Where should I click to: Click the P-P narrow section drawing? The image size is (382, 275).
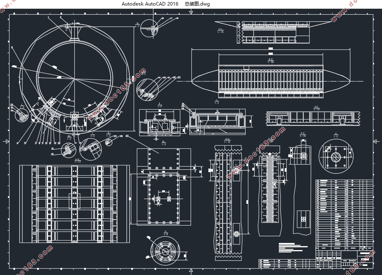pyautogui.click(x=303, y=190)
